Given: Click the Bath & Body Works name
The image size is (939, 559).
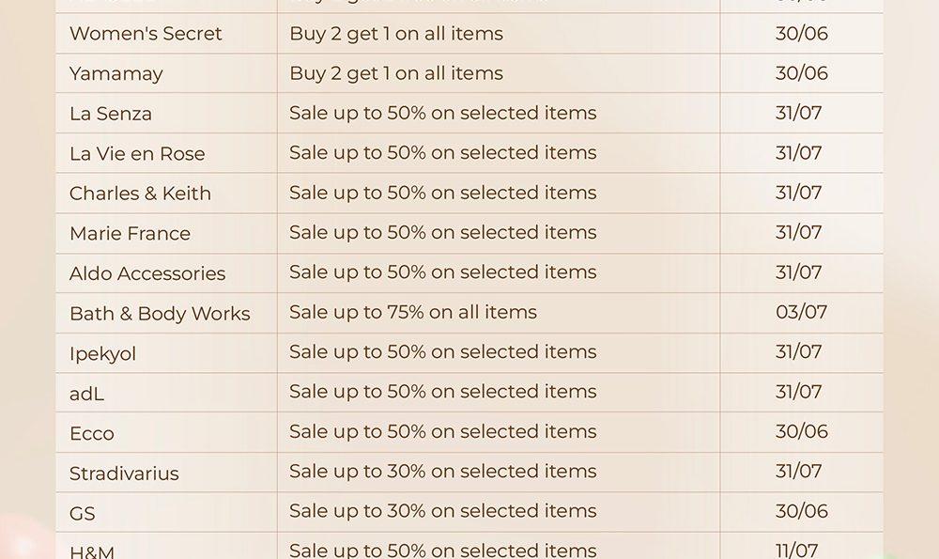Looking at the screenshot, I should [160, 314].
